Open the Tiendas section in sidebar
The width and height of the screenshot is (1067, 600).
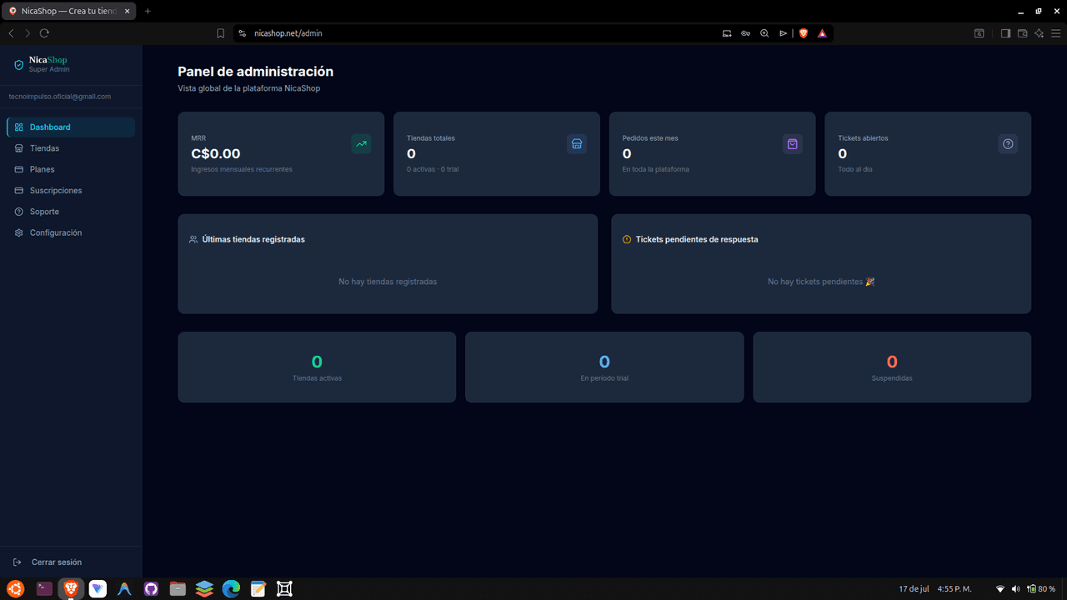pos(71,148)
